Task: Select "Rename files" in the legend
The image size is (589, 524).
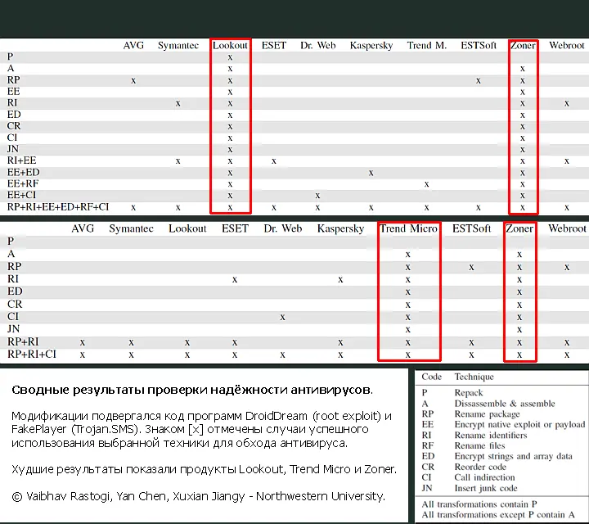Action: pos(479,445)
